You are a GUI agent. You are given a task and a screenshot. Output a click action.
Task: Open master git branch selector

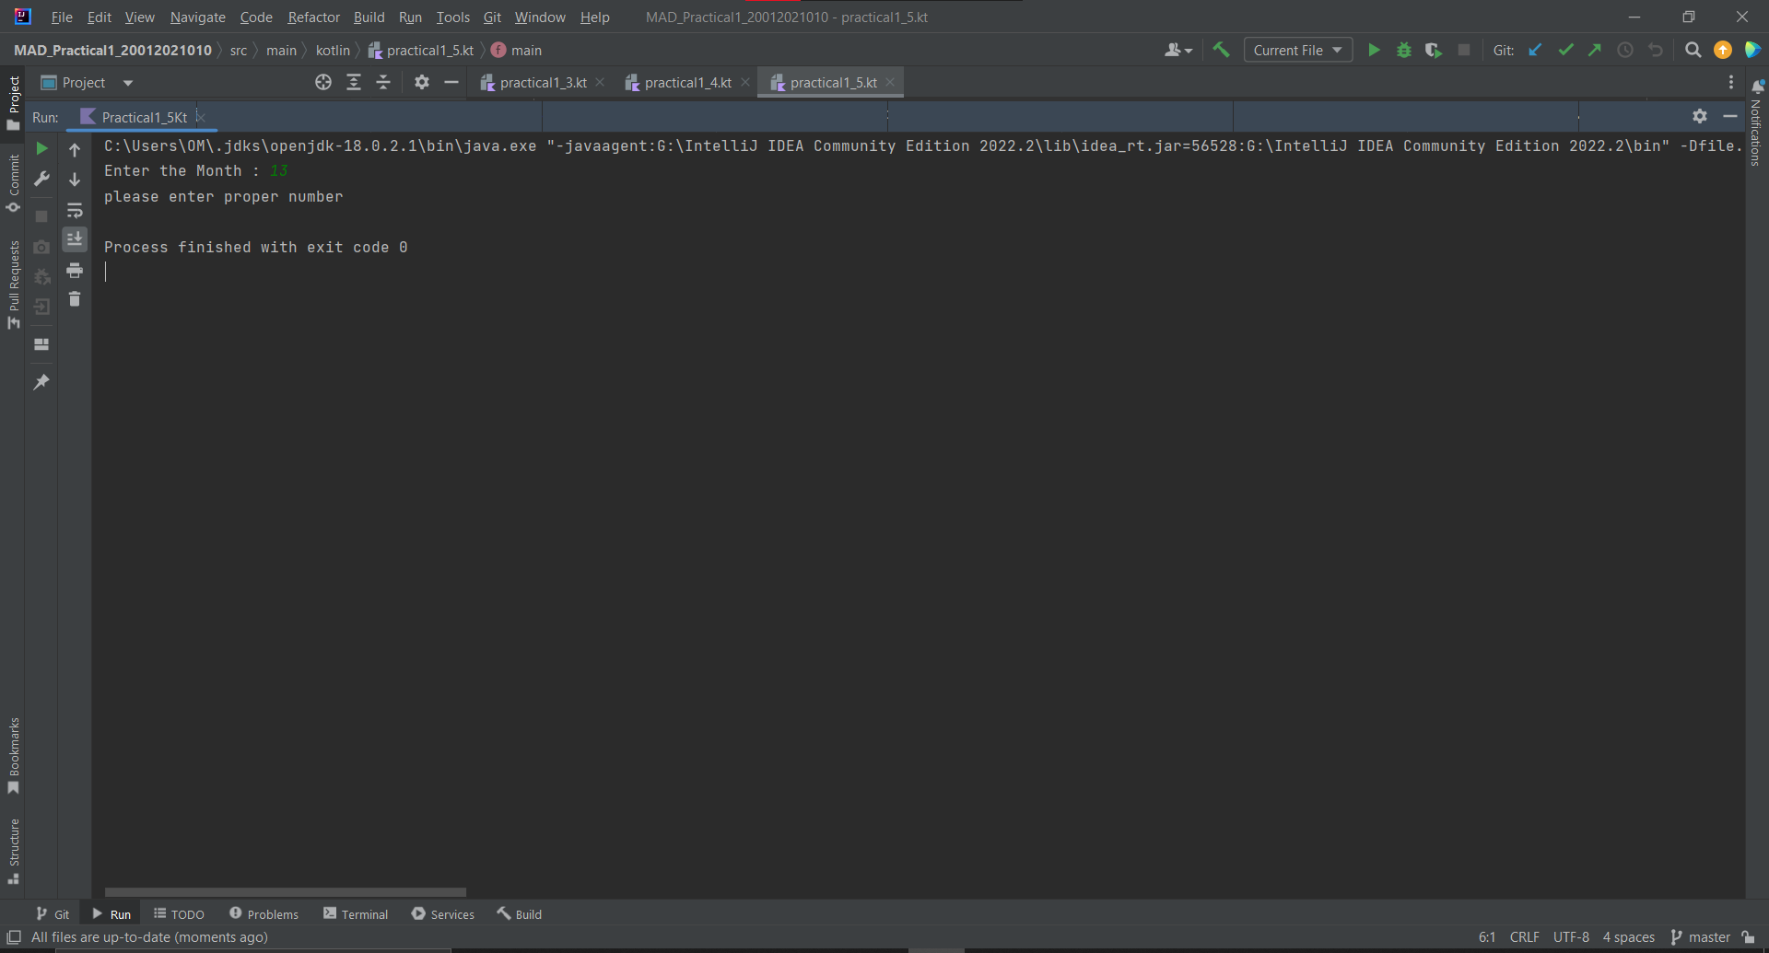[x=1701, y=936]
